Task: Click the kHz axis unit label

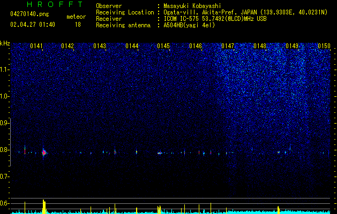Action: (5, 43)
